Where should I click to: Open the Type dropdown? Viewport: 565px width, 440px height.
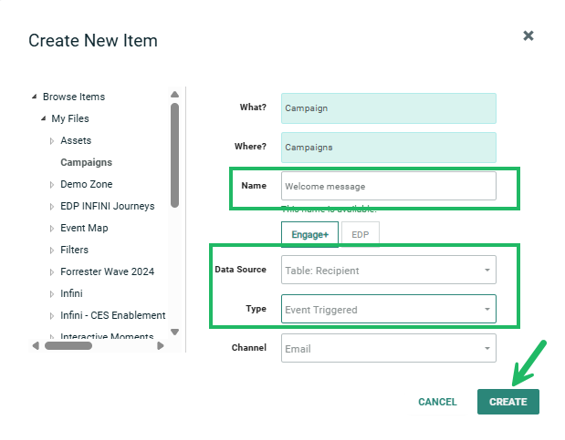[388, 310]
